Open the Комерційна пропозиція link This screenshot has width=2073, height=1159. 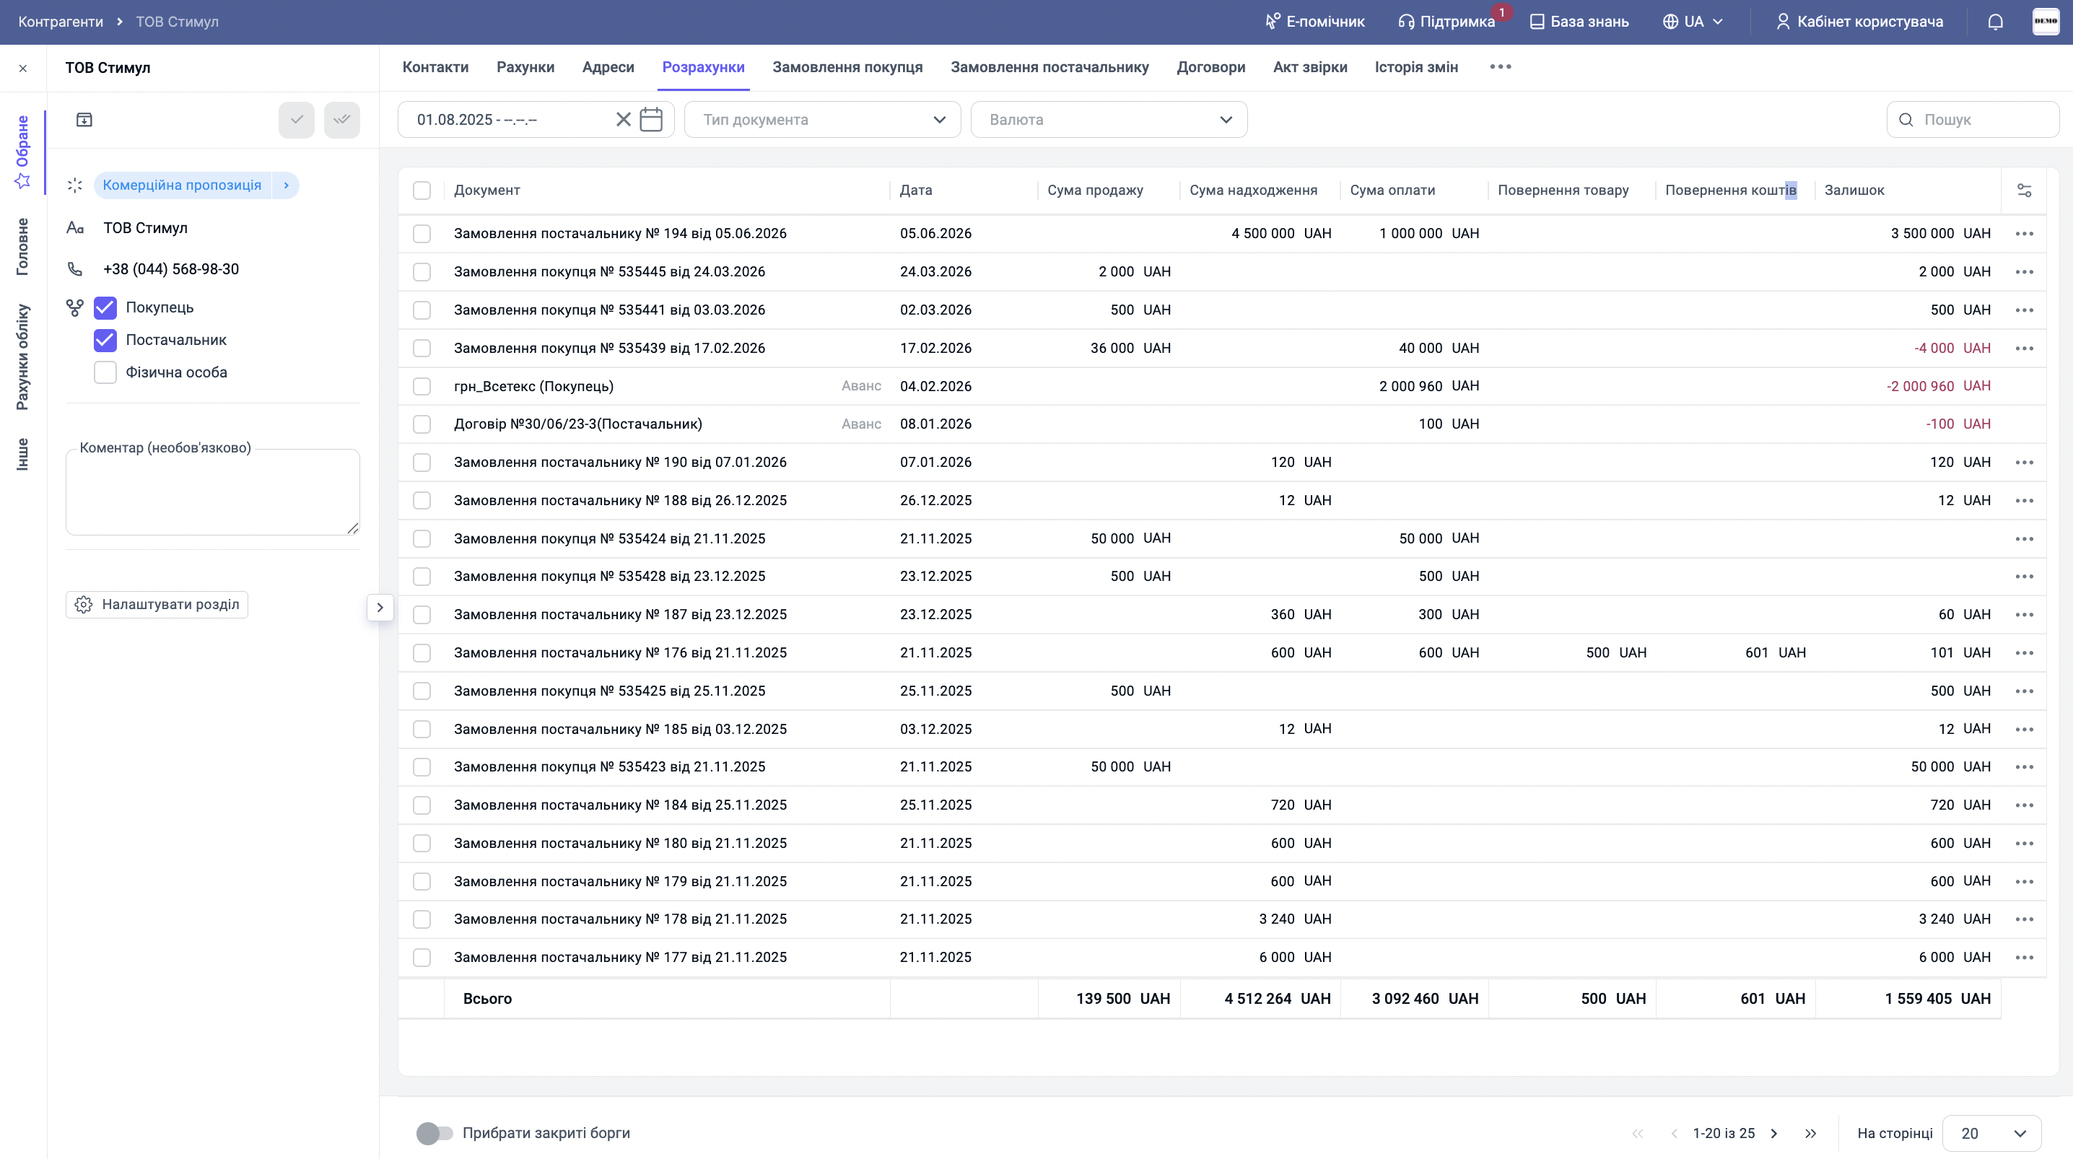(x=182, y=185)
